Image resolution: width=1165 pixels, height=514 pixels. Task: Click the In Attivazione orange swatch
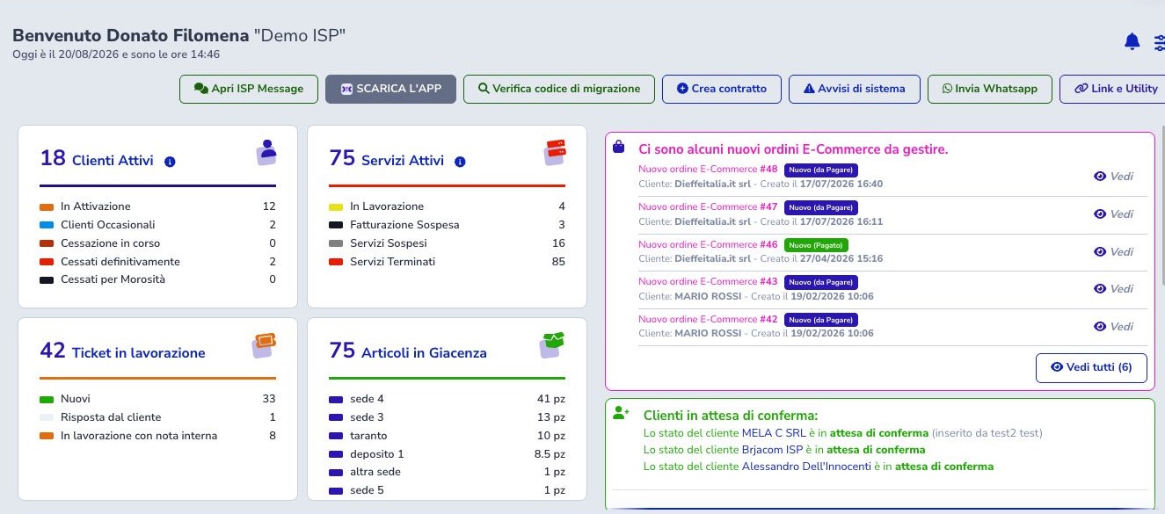click(47, 207)
